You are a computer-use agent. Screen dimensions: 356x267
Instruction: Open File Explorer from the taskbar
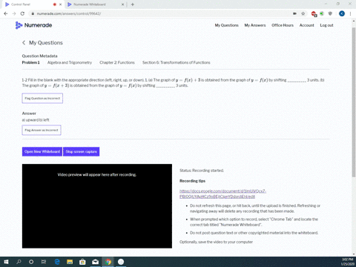pyautogui.click(x=70, y=262)
